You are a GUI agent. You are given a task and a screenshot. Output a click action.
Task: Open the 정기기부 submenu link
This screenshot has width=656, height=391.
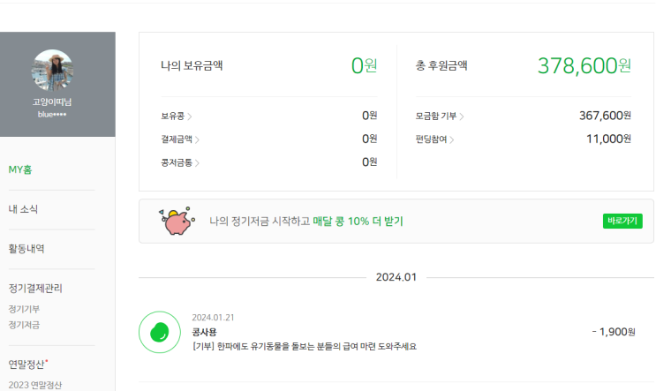[24, 309]
